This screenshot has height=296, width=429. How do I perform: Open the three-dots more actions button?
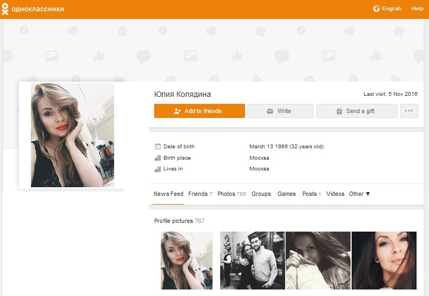[x=410, y=111]
